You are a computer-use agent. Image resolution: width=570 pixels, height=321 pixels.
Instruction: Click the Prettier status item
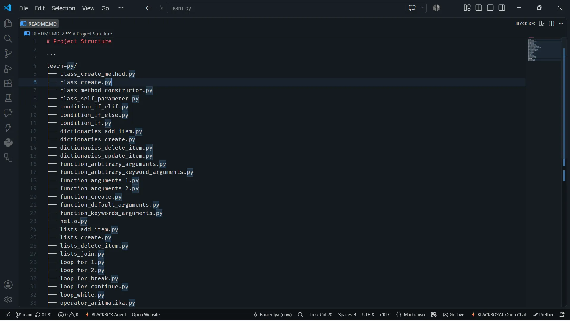click(543, 315)
